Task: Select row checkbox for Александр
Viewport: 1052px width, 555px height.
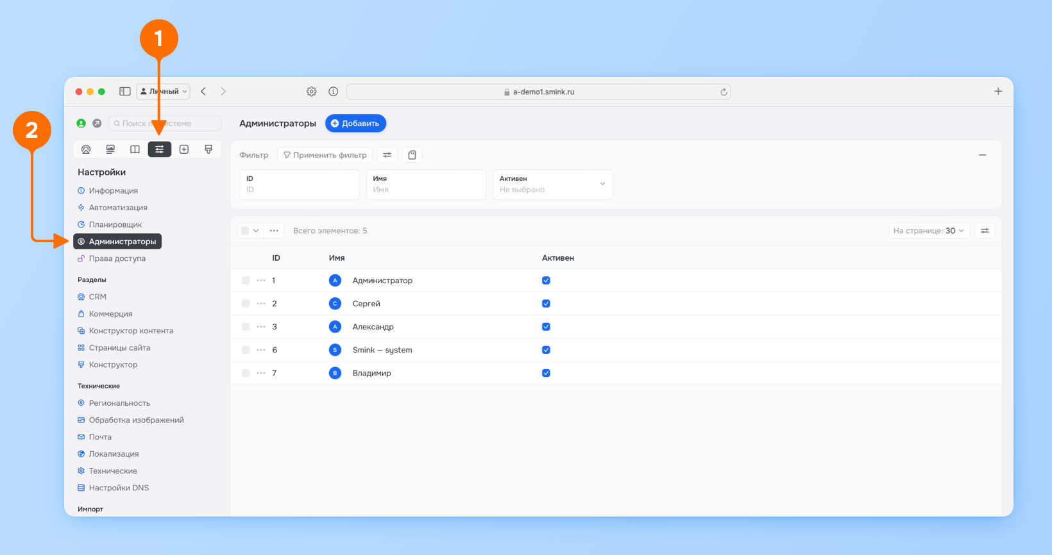Action: (x=246, y=327)
